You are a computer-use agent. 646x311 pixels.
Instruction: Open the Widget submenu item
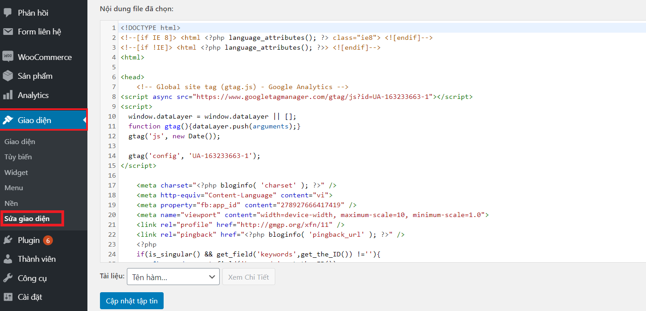coord(16,172)
